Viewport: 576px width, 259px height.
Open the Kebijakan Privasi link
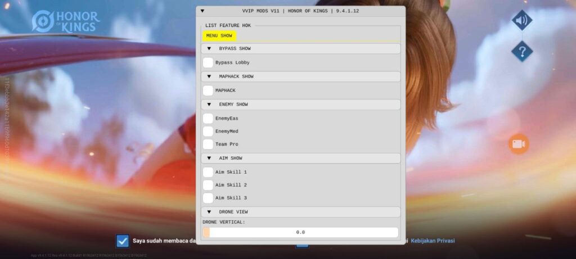pyautogui.click(x=433, y=241)
